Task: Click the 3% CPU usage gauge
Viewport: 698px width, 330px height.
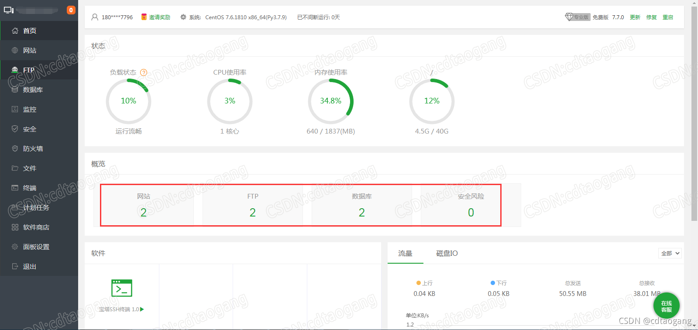Action: tap(230, 101)
